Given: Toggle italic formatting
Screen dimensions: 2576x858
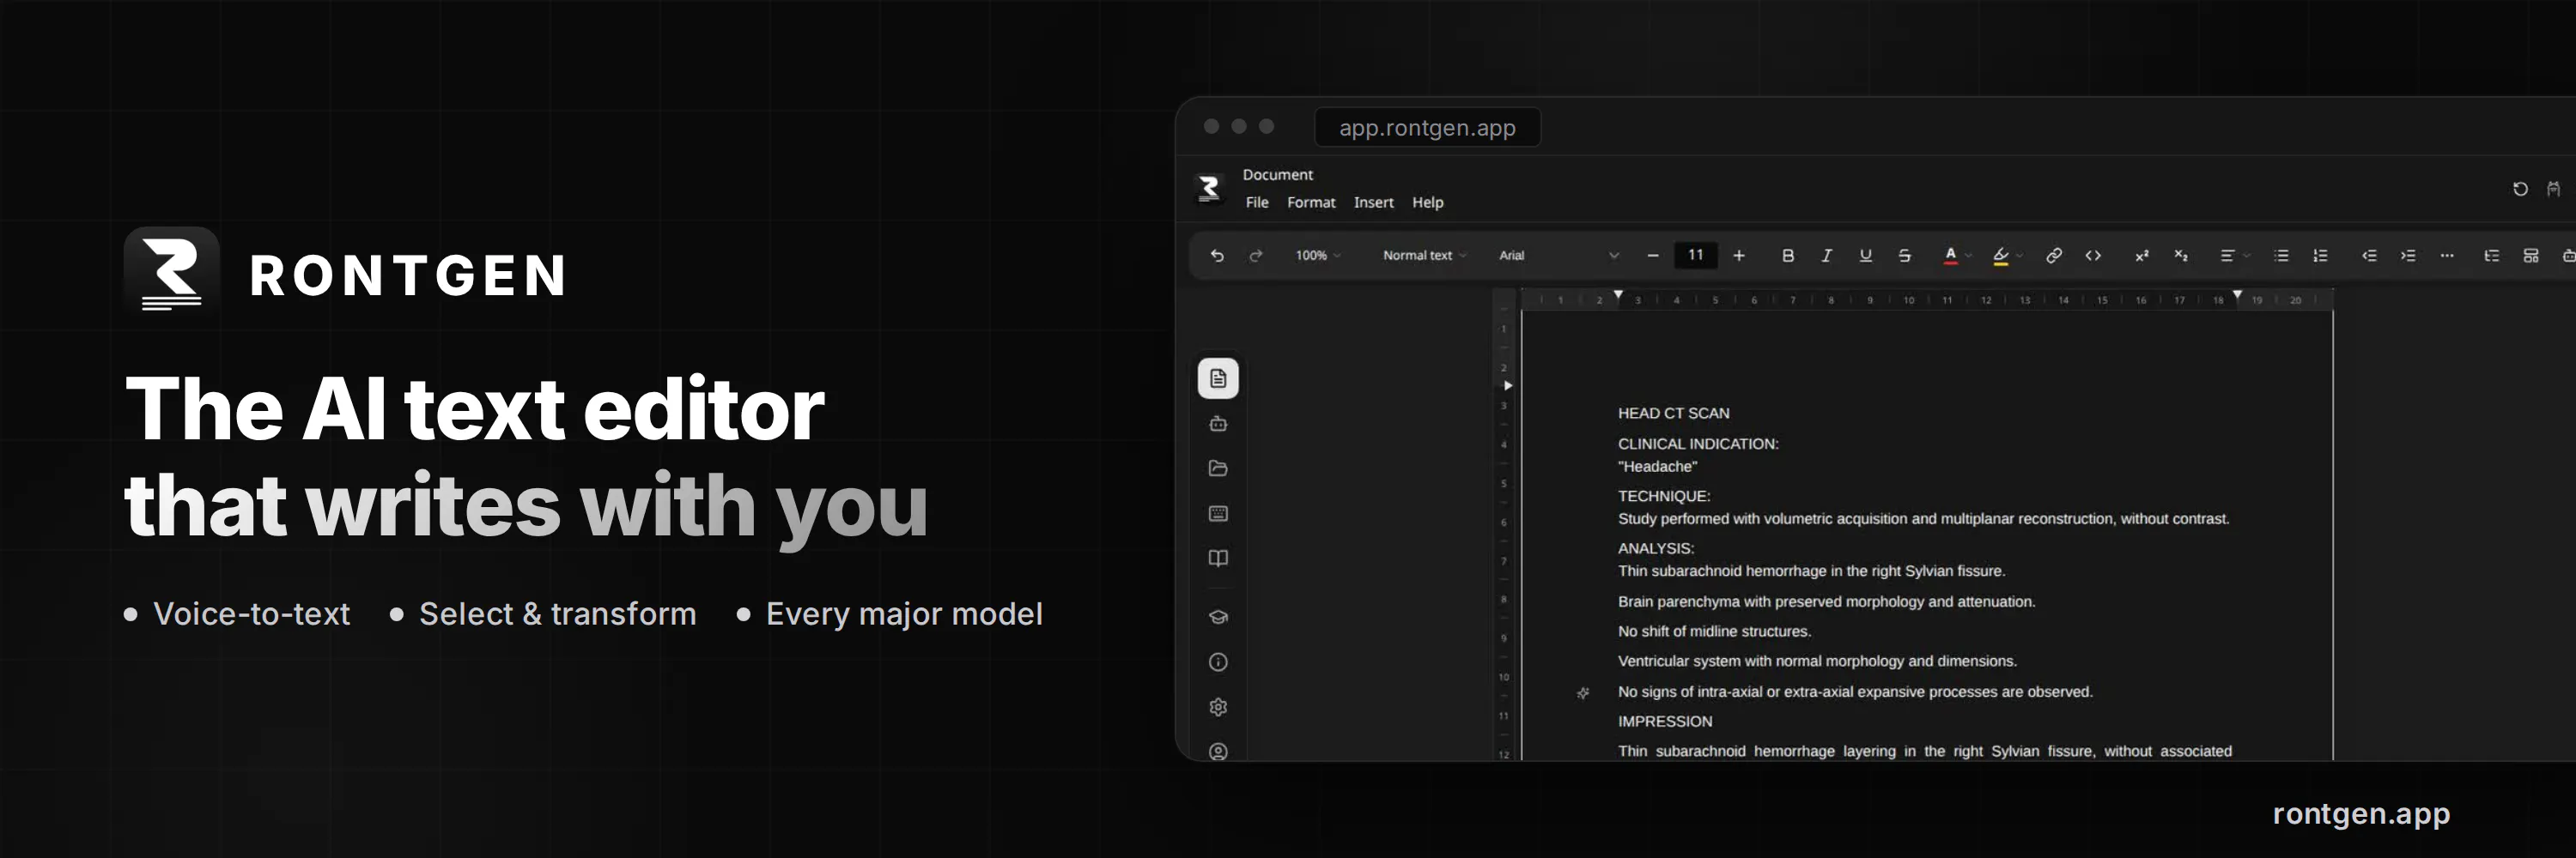Looking at the screenshot, I should (x=1827, y=256).
